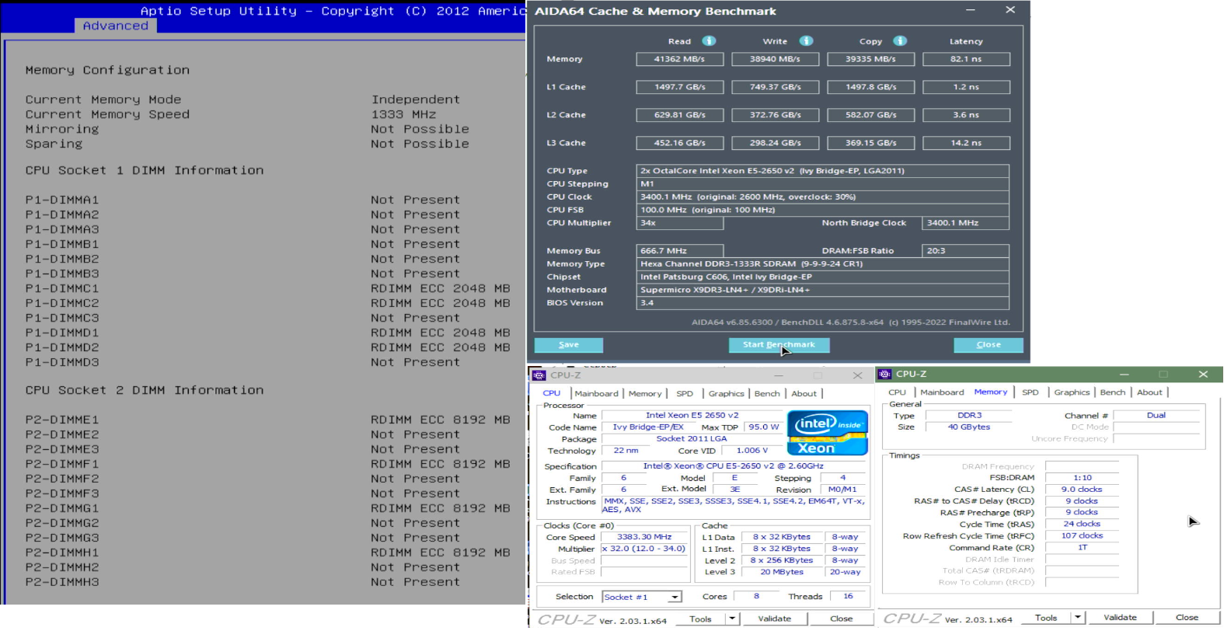Click the Intel Xeon inside logo
The height and width of the screenshot is (631, 1224).
point(827,433)
